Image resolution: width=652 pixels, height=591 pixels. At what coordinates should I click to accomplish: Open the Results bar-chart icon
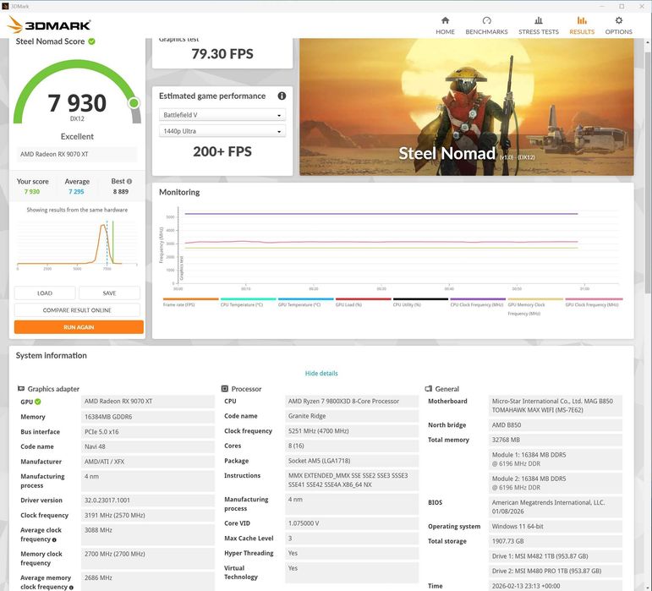tap(582, 20)
